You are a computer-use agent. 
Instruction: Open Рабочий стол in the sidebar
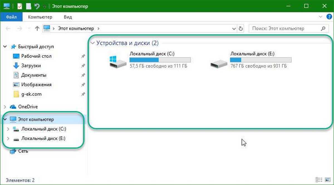click(36, 56)
